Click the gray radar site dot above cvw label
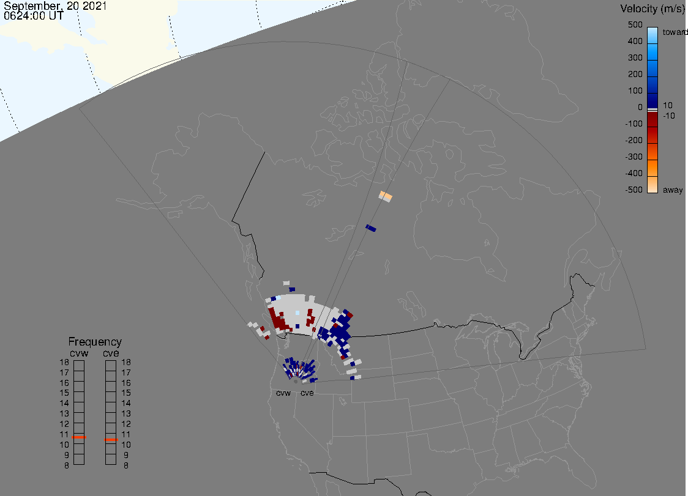Image resolution: width=688 pixels, height=496 pixels. (296, 382)
